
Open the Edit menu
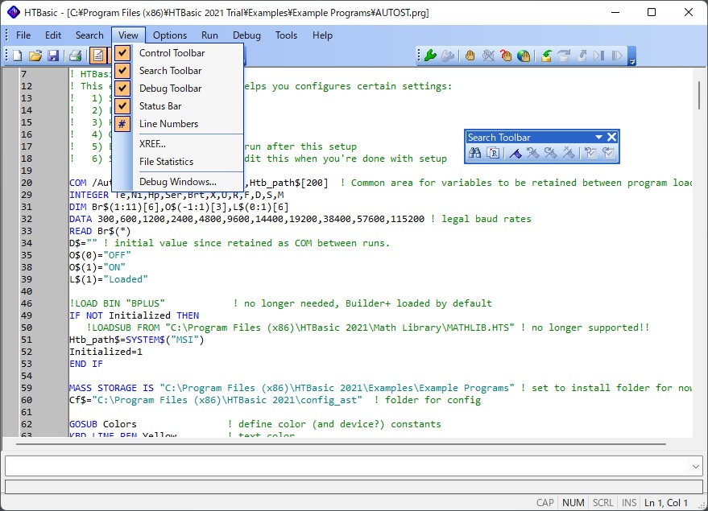point(53,35)
